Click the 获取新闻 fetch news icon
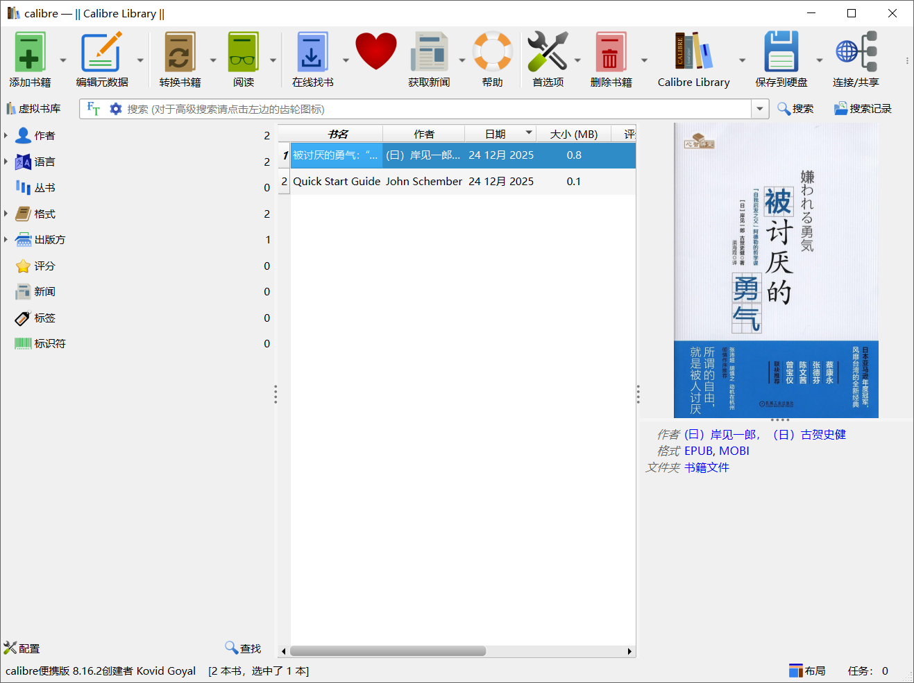This screenshot has width=914, height=683. (x=429, y=52)
